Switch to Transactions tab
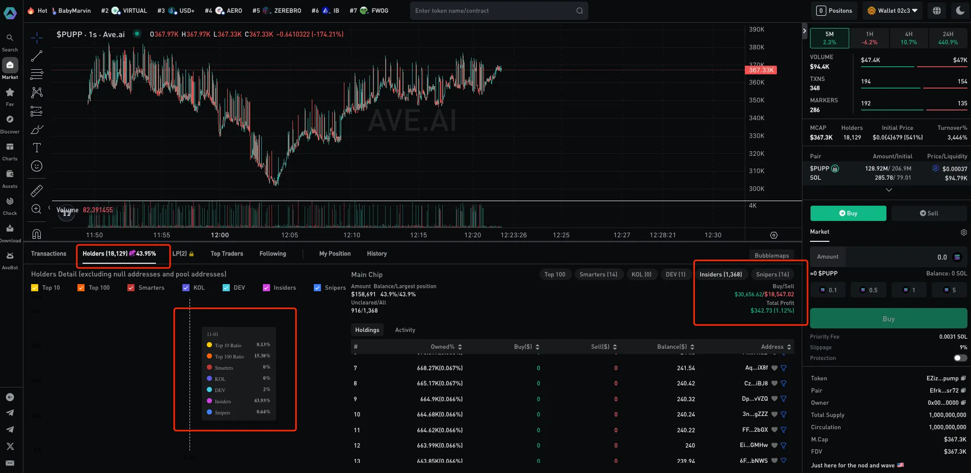 point(48,254)
